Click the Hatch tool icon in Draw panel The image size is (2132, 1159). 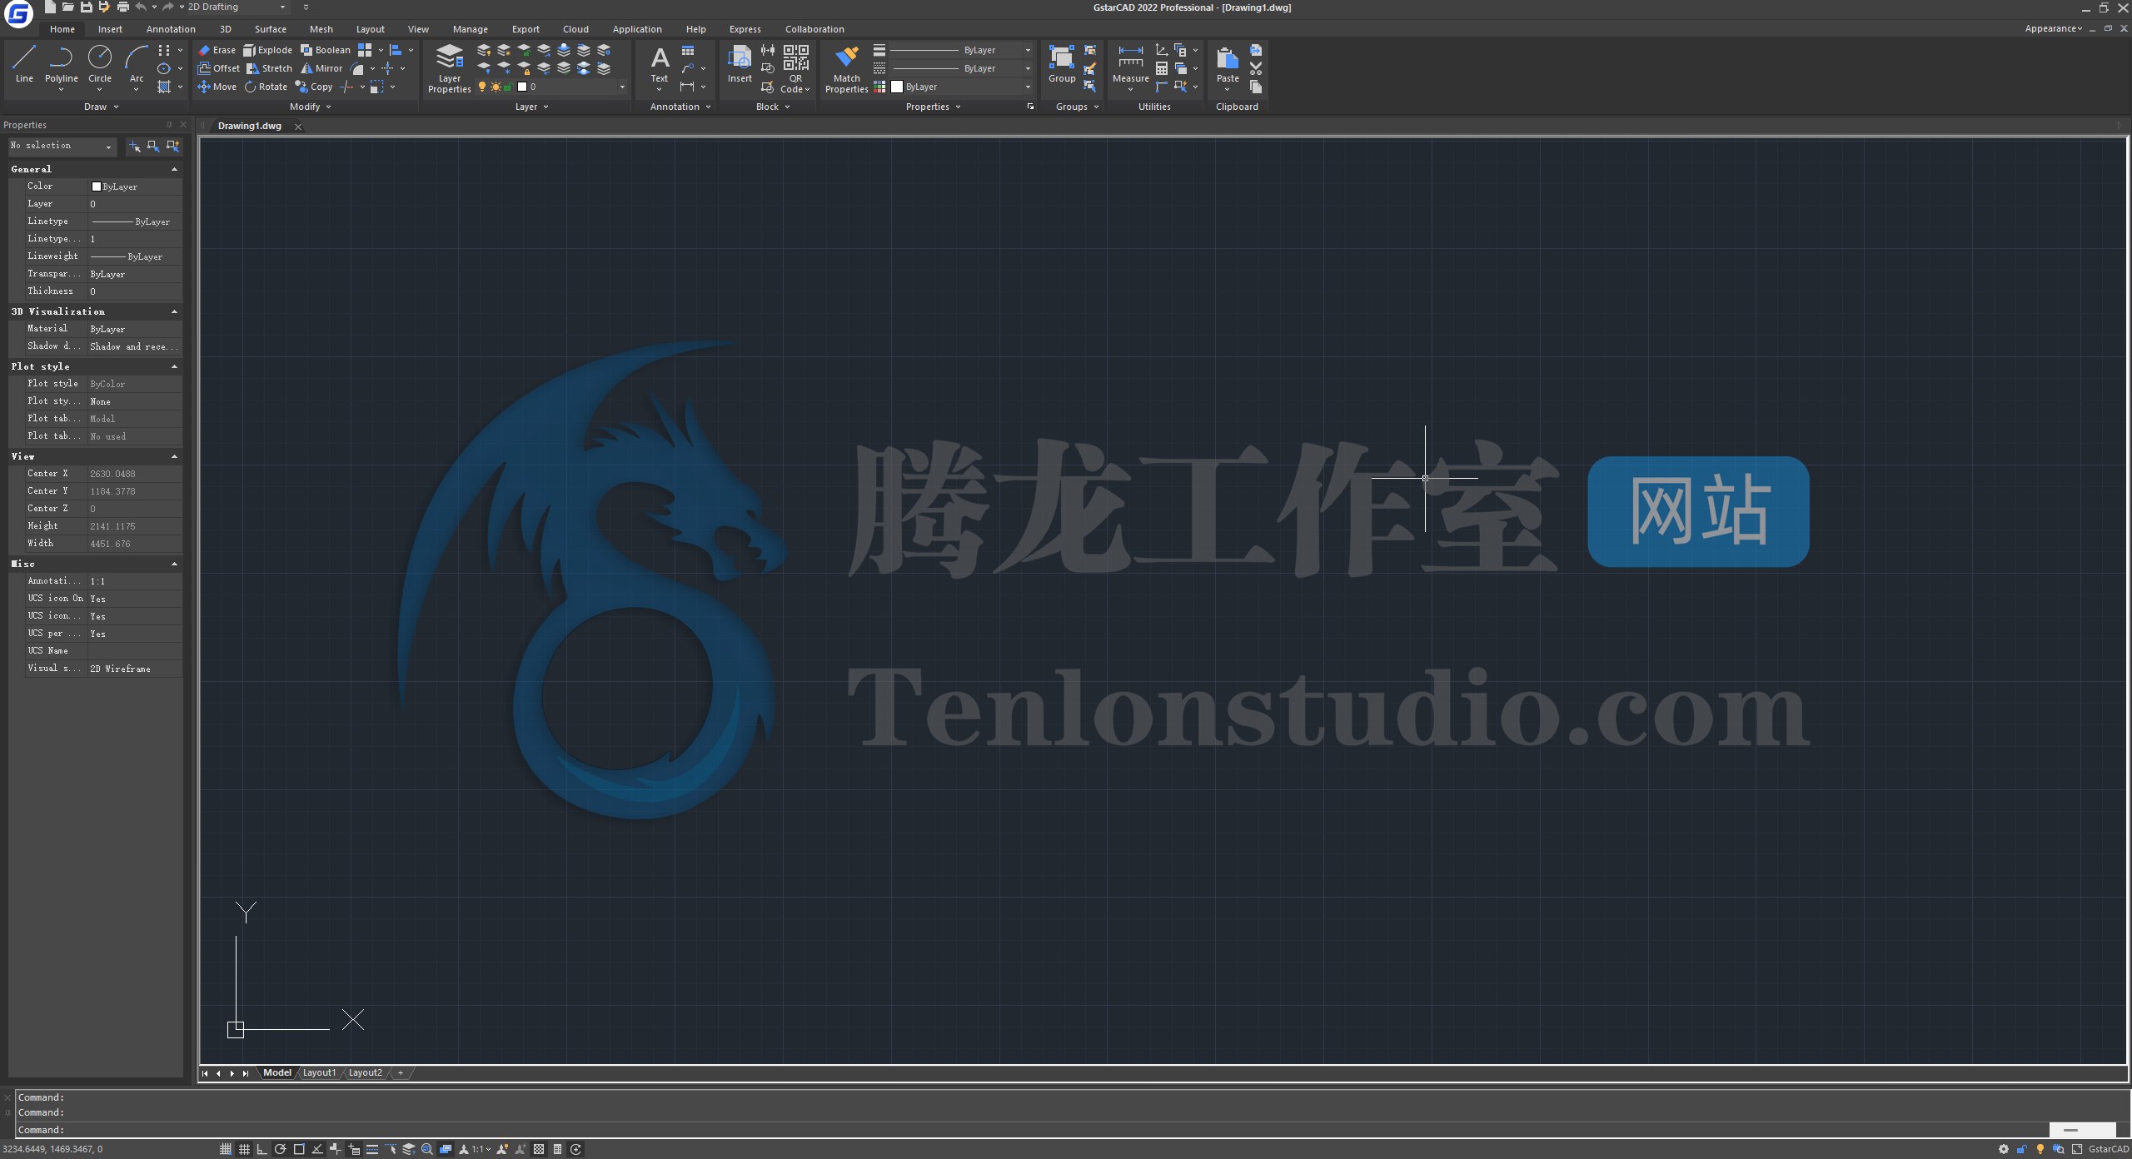[164, 87]
